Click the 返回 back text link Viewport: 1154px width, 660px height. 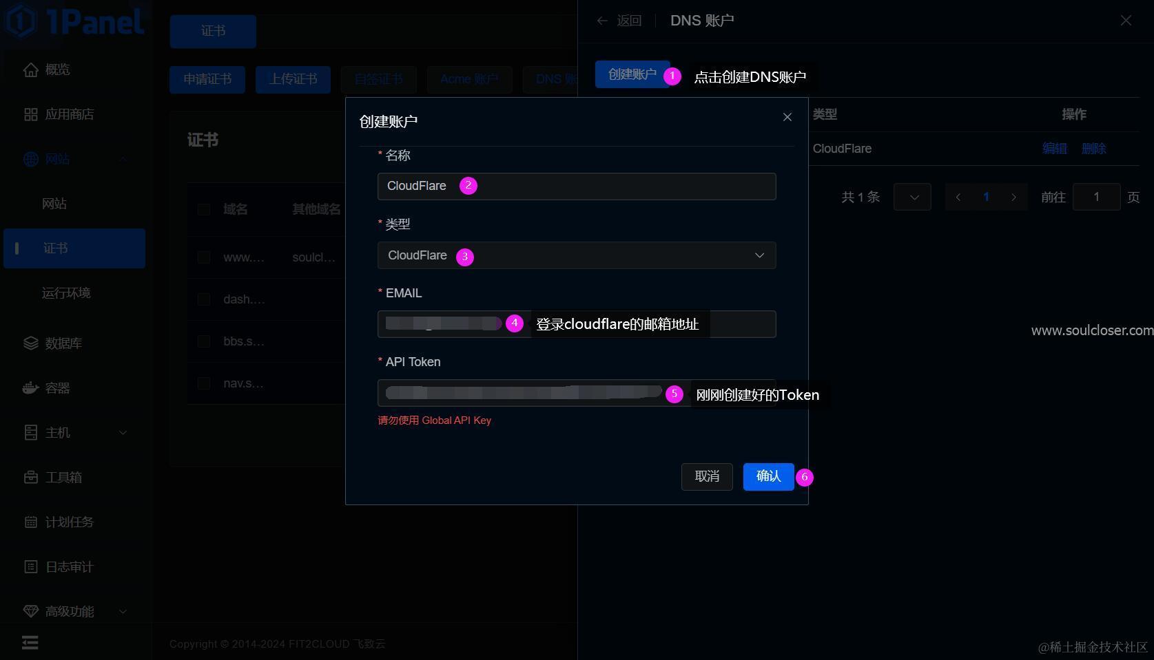tap(628, 21)
